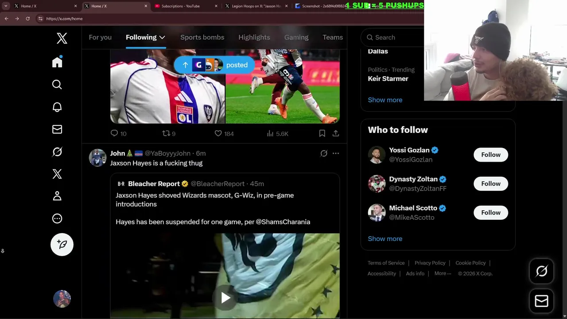This screenshot has height=319, width=567.
Task: Switch to Gaming tab
Action: 296,37
